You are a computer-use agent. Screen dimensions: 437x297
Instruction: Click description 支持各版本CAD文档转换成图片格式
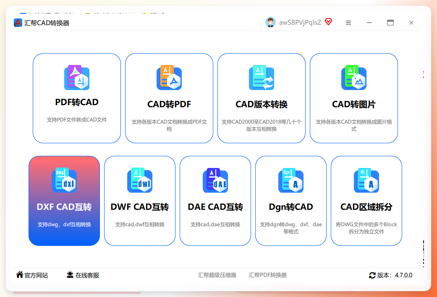(353, 125)
